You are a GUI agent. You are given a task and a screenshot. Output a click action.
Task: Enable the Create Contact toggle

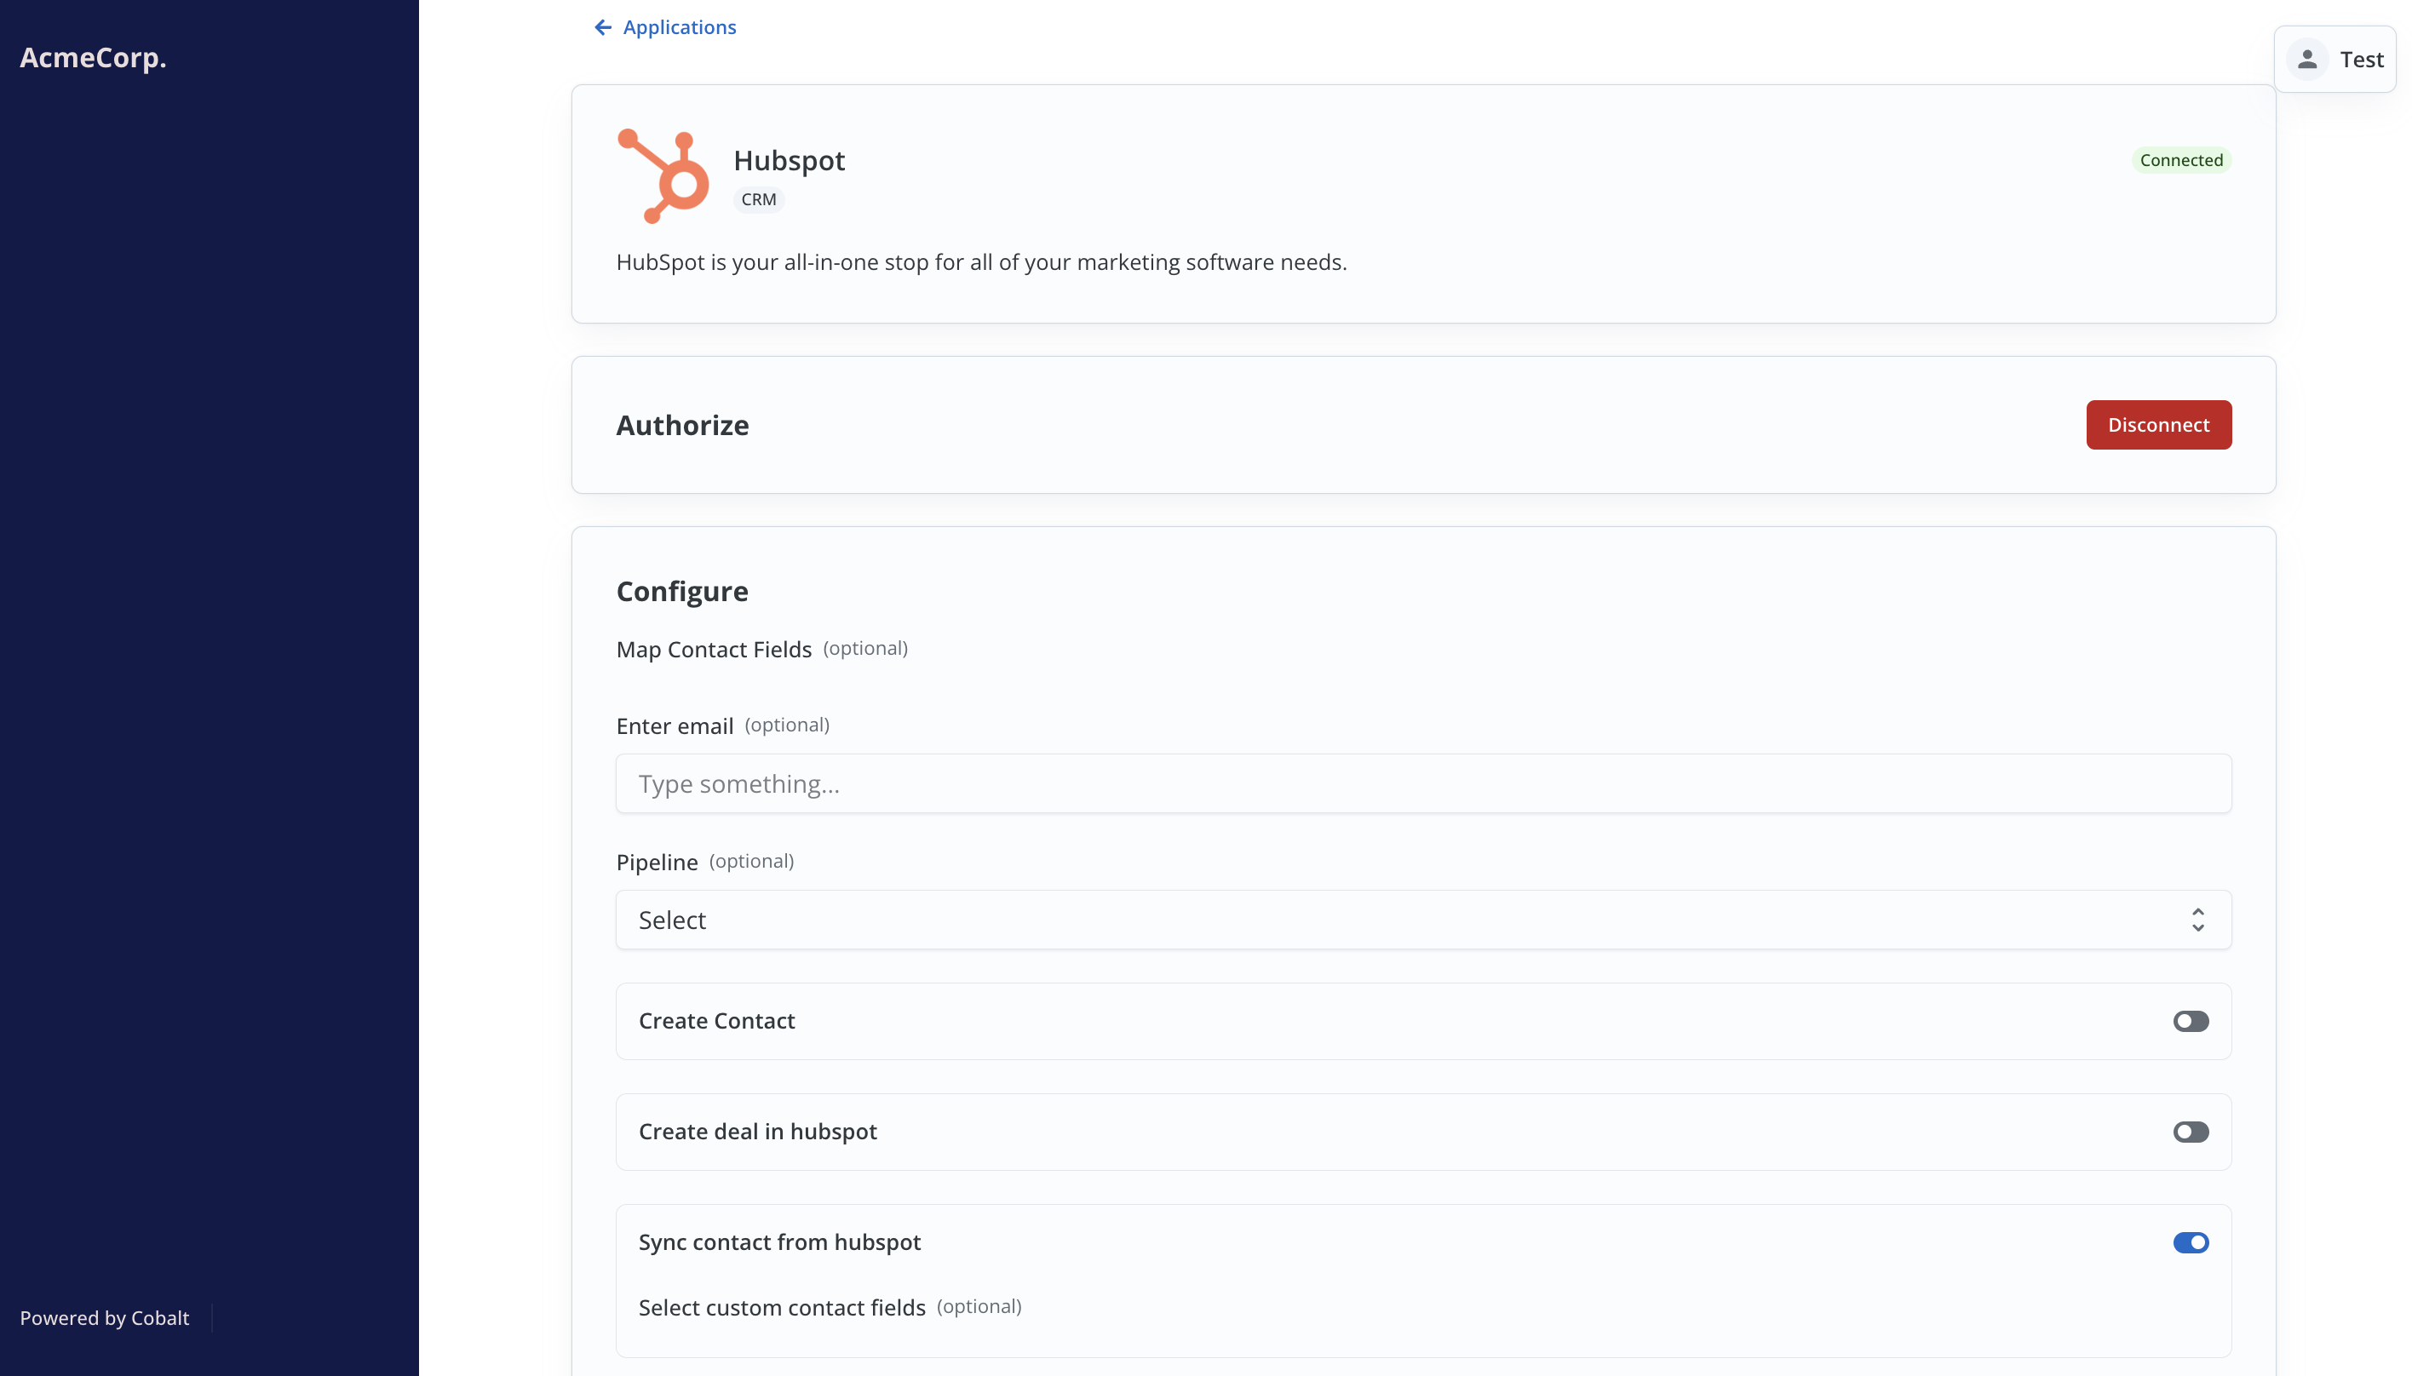point(2191,1021)
